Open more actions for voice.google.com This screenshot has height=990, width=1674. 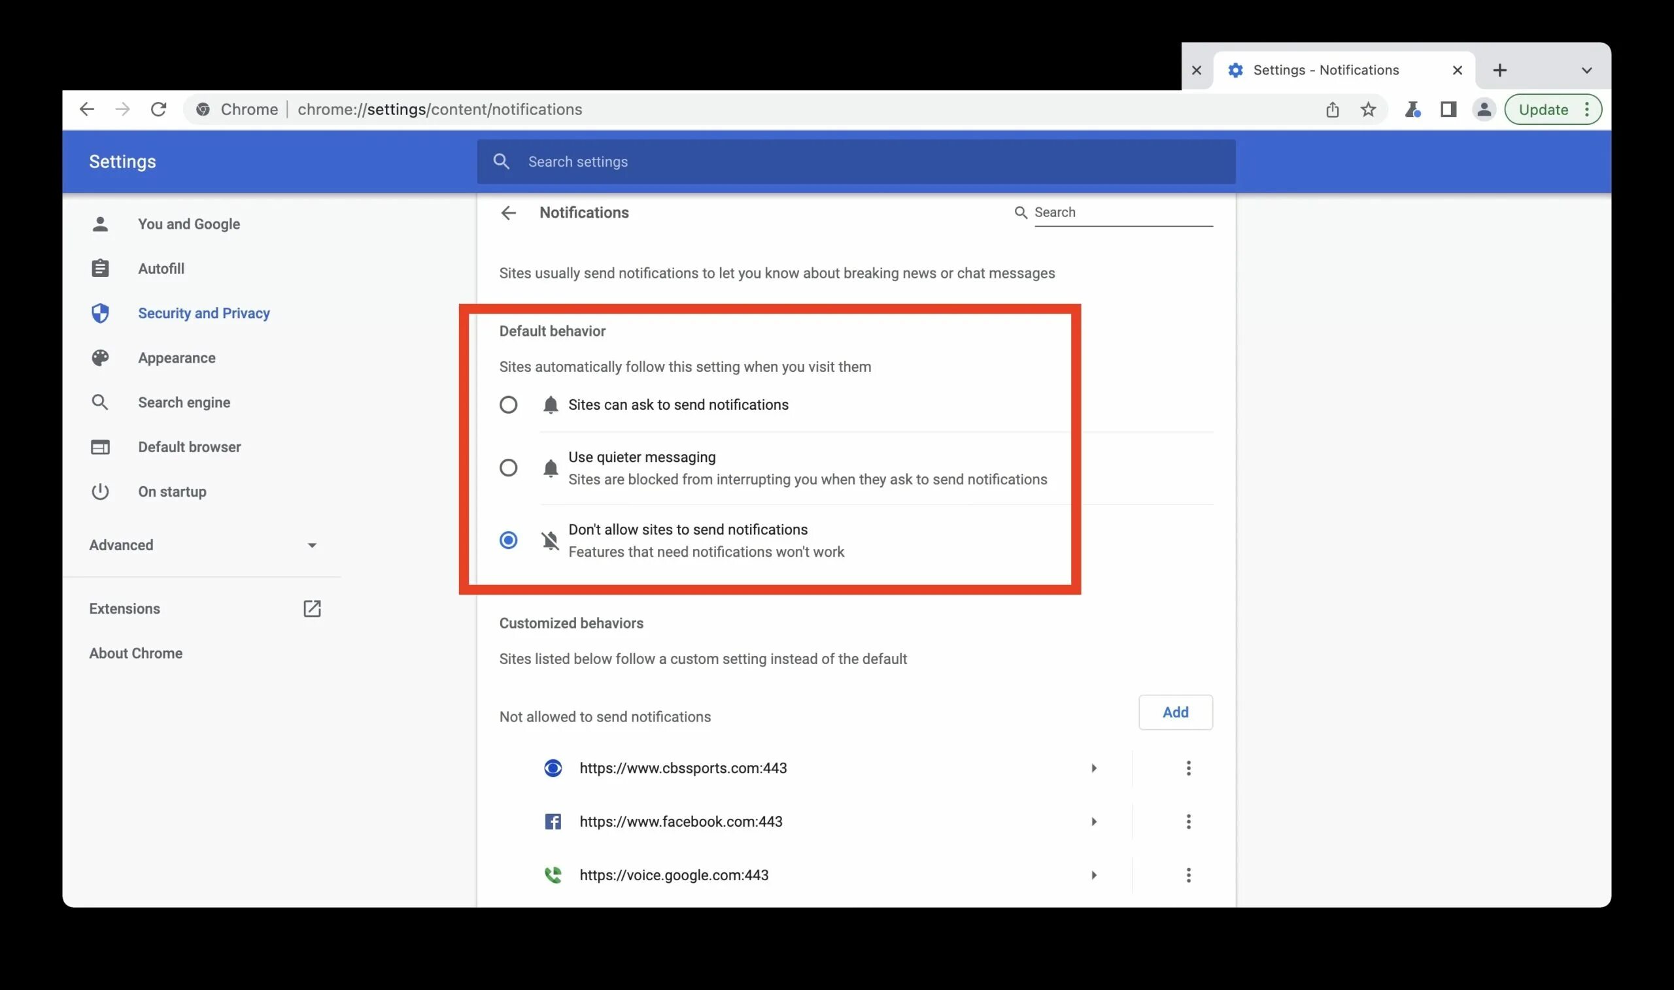[1188, 875]
